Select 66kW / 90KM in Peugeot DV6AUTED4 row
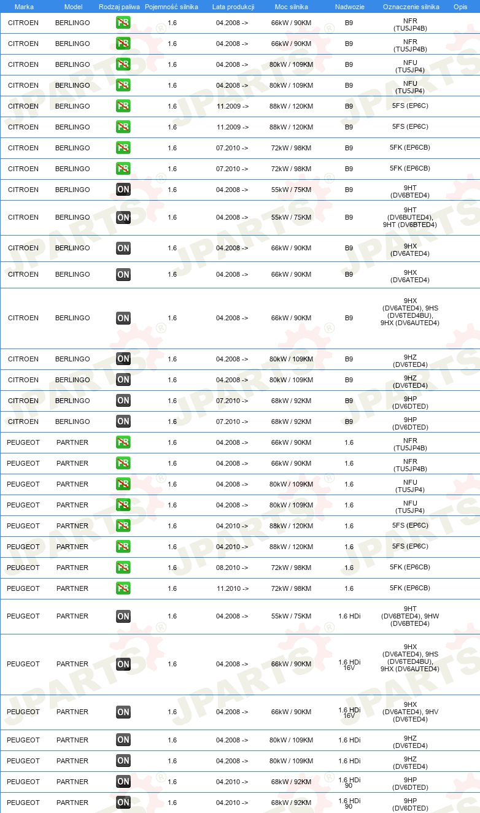This screenshot has height=813, width=480. (292, 664)
